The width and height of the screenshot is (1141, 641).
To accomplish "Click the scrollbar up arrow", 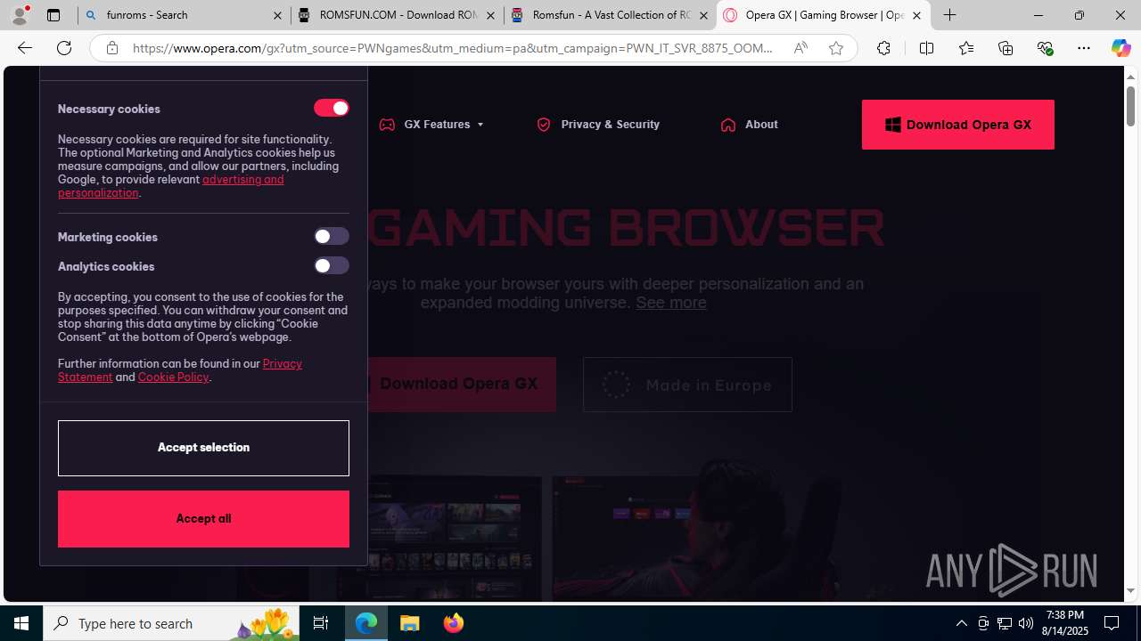I will (x=1130, y=77).
